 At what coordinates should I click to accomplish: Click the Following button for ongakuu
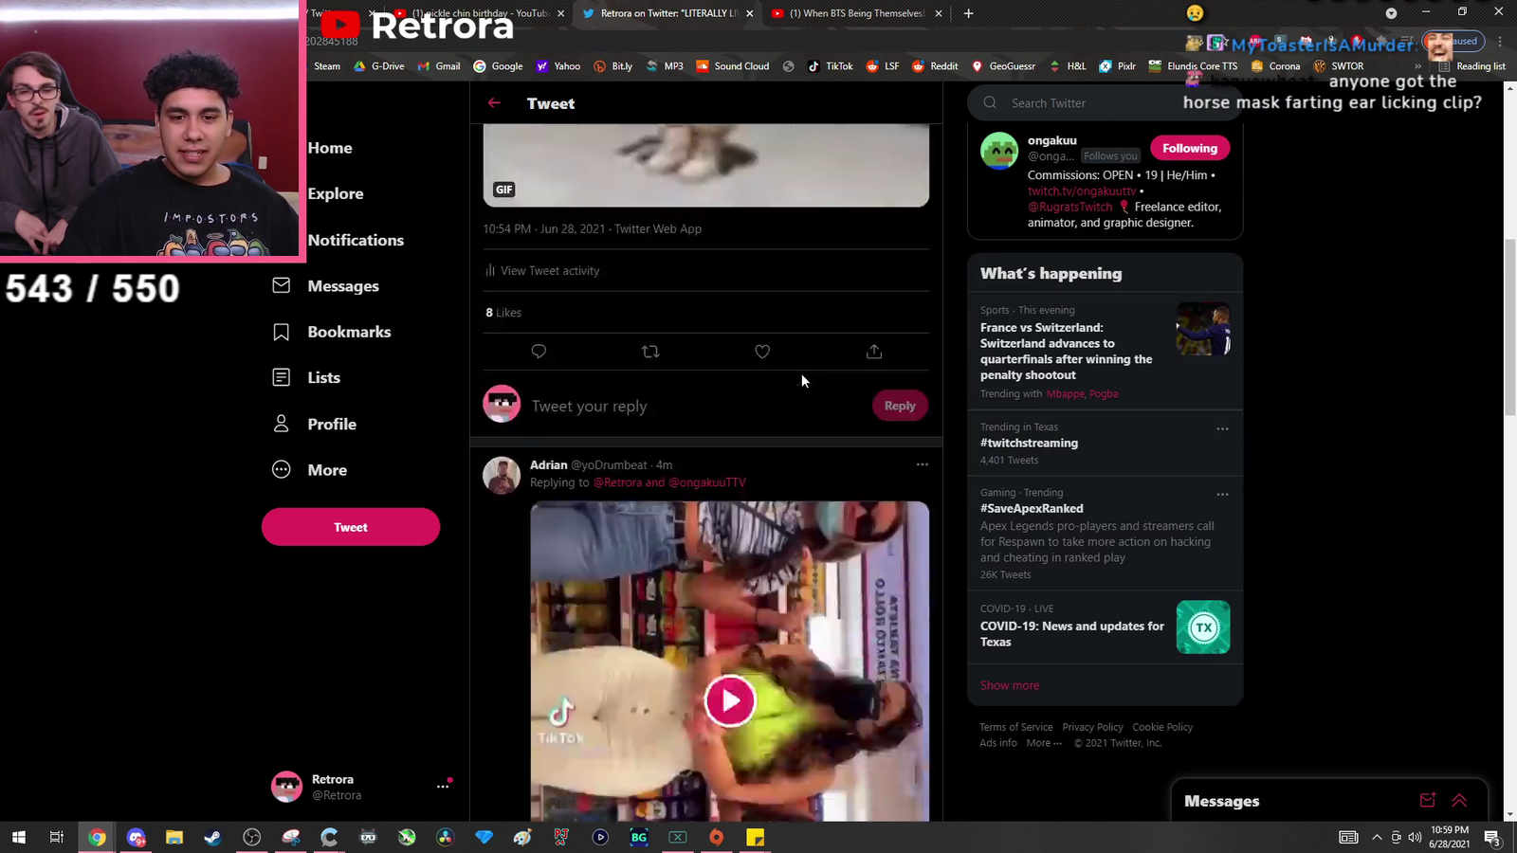tap(1190, 148)
